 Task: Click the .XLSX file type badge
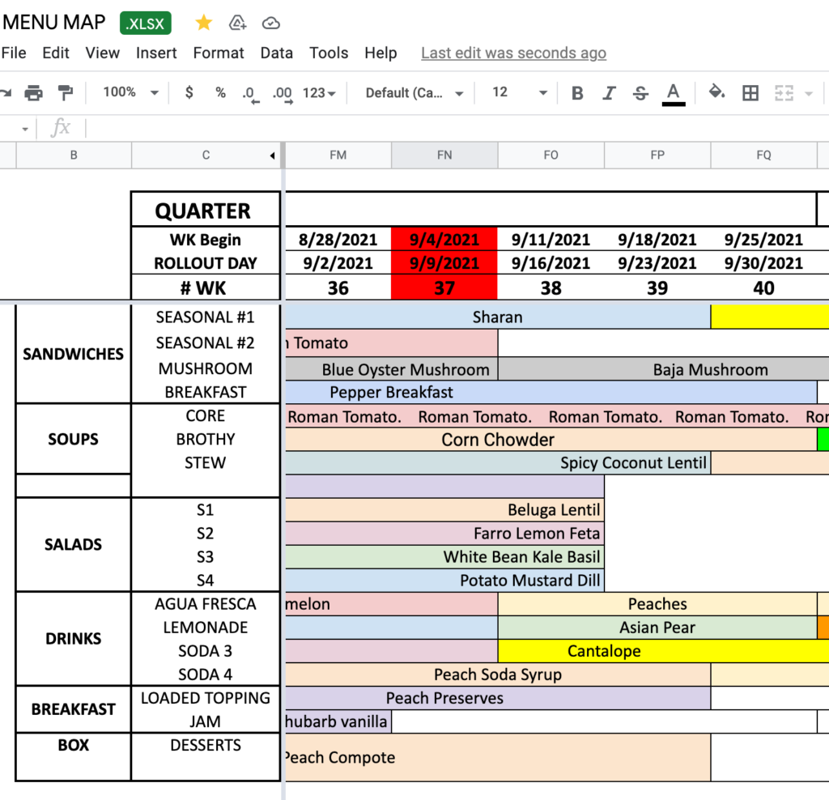tap(146, 23)
